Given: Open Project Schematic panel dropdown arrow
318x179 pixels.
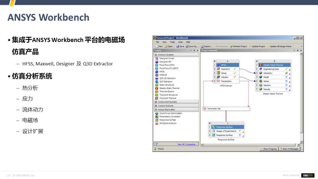Looking at the screenshot, I should click(294, 50).
